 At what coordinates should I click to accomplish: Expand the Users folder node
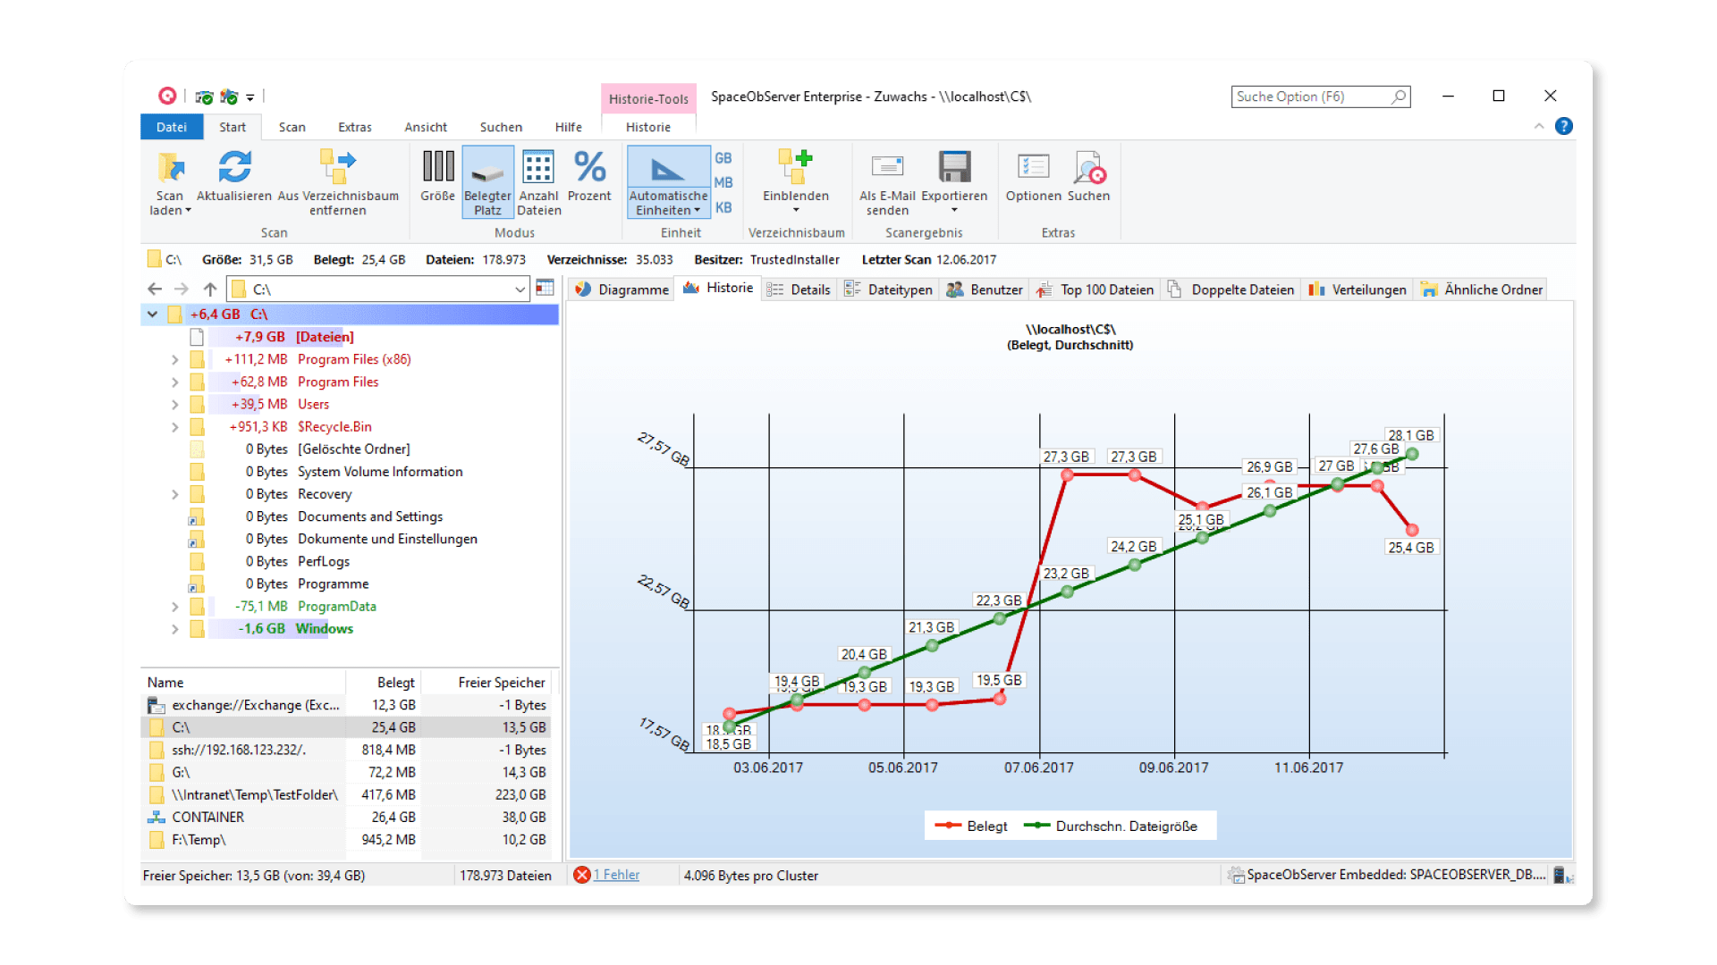175,405
